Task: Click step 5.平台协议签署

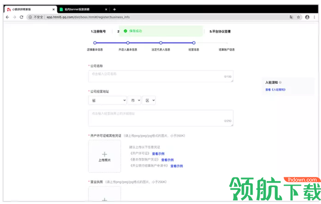Action: tap(220, 32)
